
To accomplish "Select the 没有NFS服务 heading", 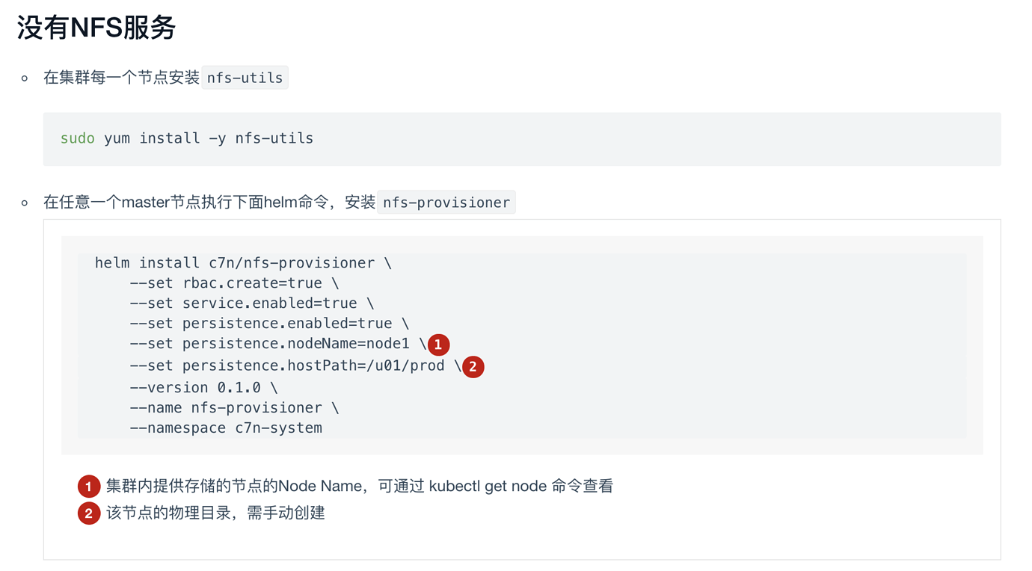I will [96, 28].
